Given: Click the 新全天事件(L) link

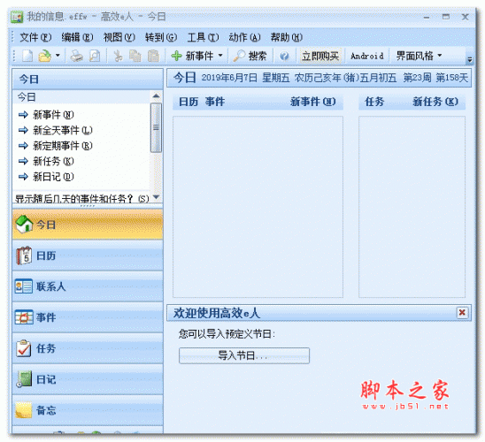Looking at the screenshot, I should [x=63, y=130].
